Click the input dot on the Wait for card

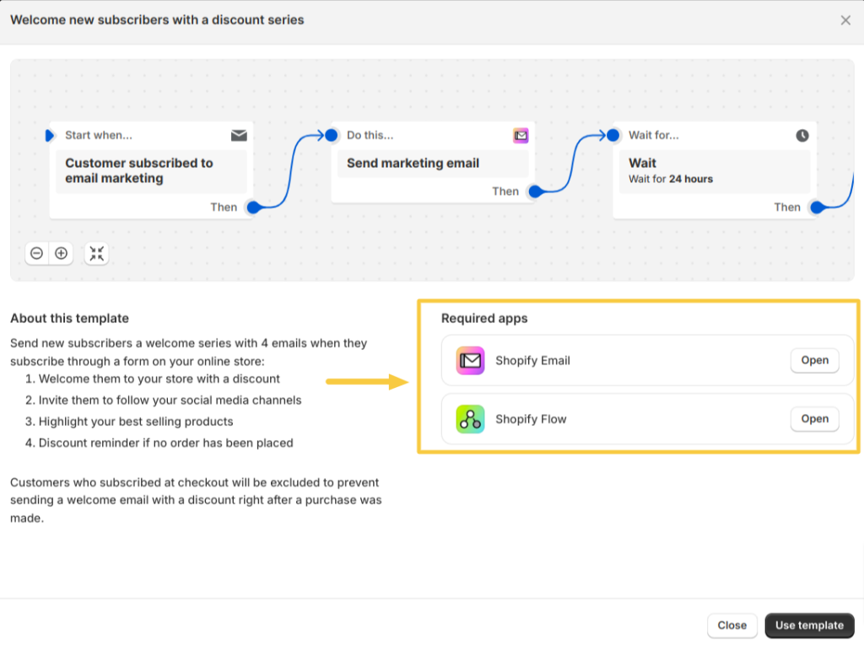tap(613, 136)
